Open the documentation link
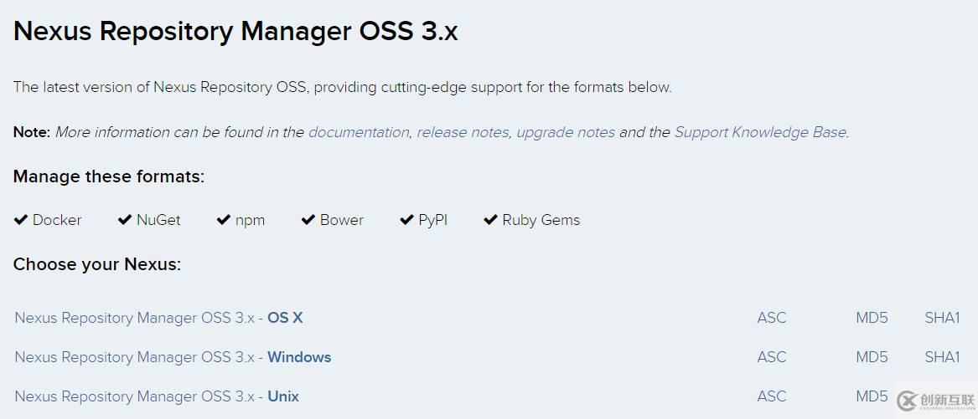Viewport: 978px width, 419px height. point(359,132)
